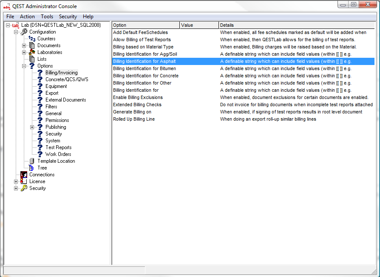Click the Connections icon in tree

tap(24, 175)
